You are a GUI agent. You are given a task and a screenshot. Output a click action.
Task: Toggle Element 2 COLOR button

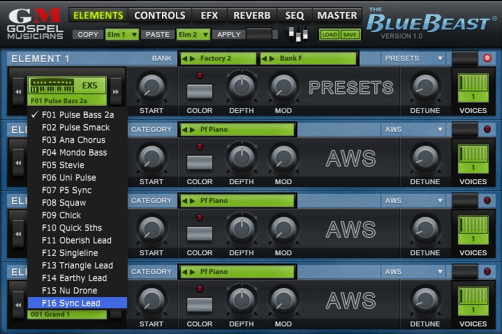tap(200, 162)
